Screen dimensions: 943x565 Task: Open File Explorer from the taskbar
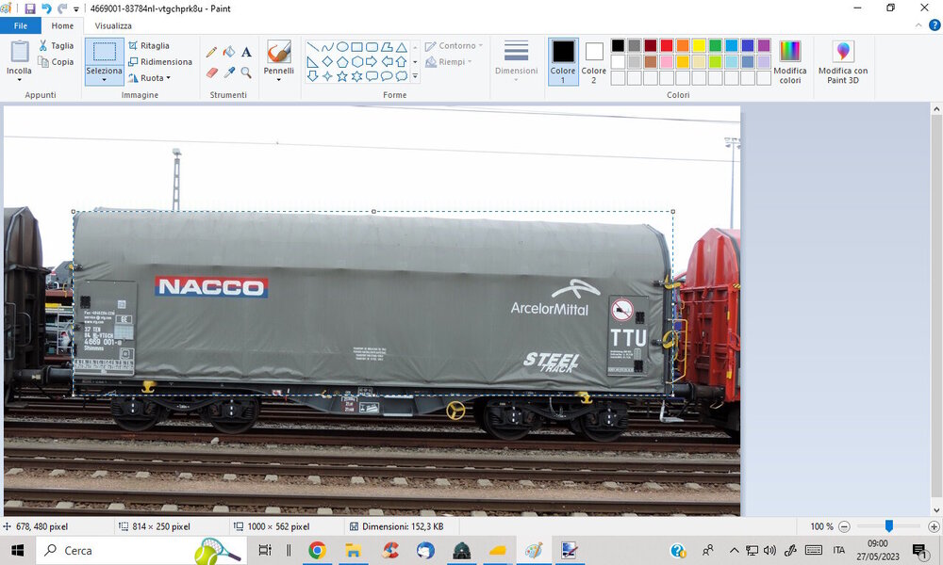pos(353,550)
